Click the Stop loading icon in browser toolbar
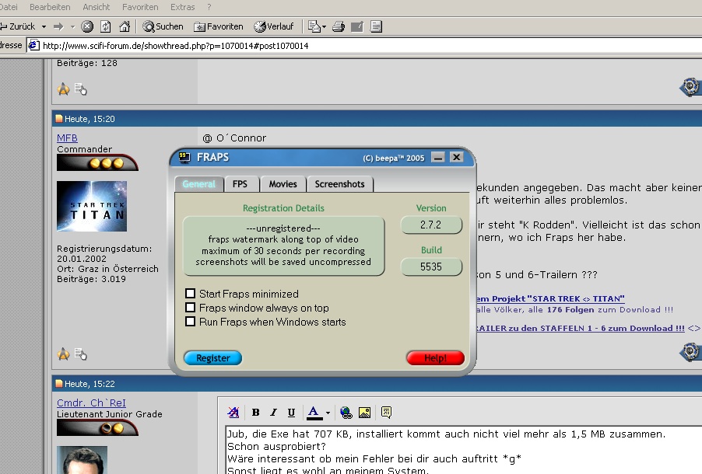Viewport: 702px width, 474px height. pyautogui.click(x=87, y=26)
